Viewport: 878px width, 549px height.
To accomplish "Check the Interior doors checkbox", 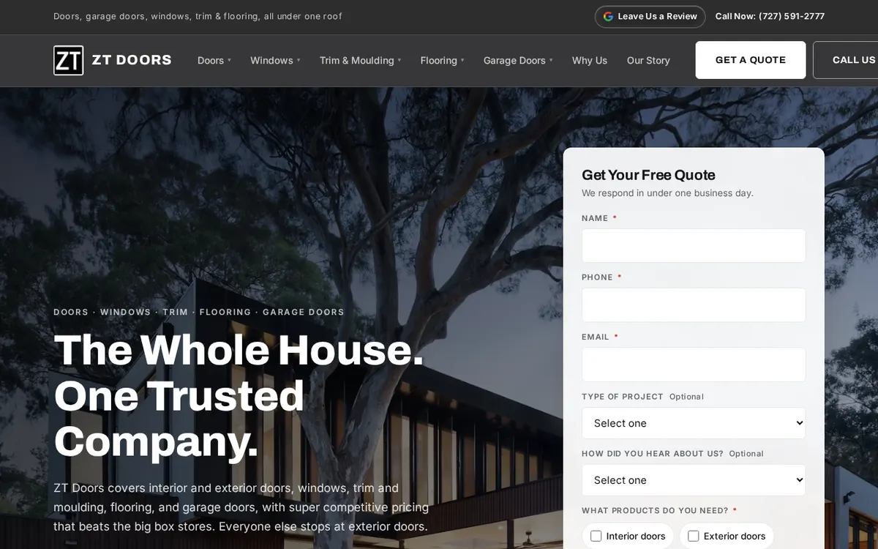I will pyautogui.click(x=596, y=536).
